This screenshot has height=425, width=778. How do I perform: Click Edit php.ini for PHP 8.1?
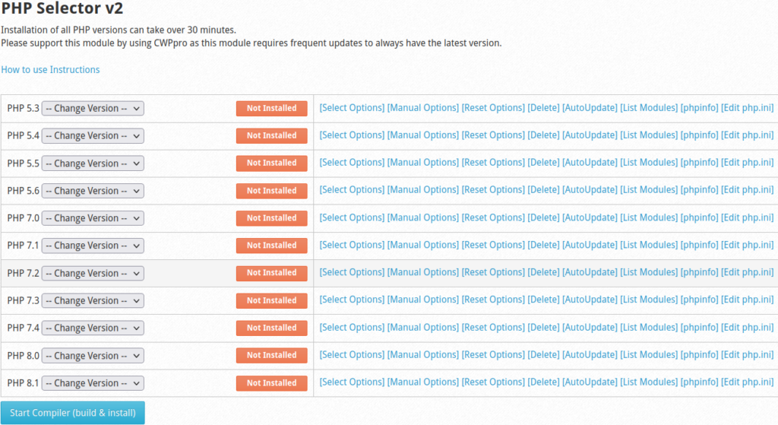(x=747, y=382)
